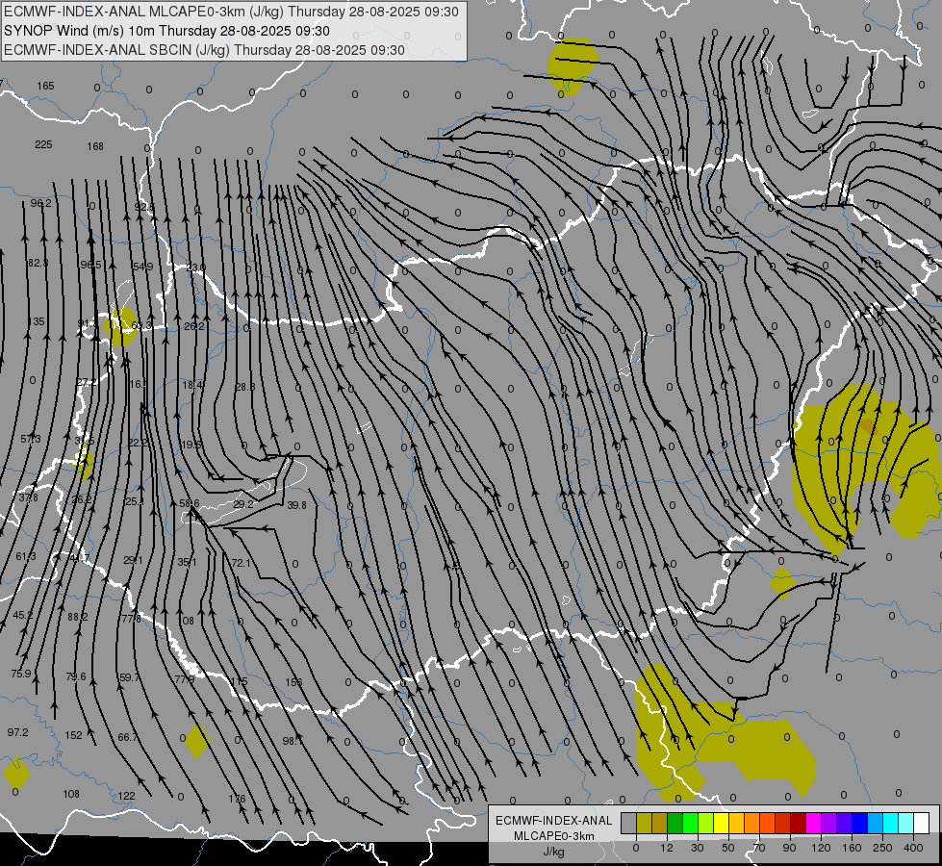Click the SBCIN title line
This screenshot has width=942, height=866.
click(x=204, y=50)
